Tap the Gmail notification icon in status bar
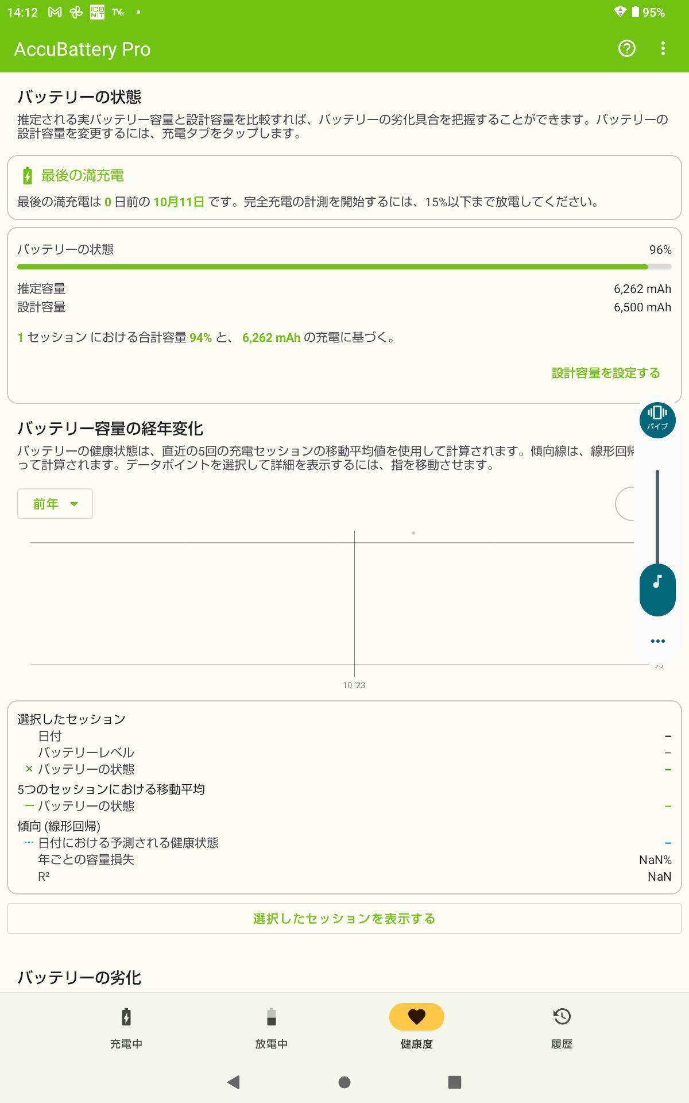Viewport: 689px width, 1103px height. (x=55, y=12)
